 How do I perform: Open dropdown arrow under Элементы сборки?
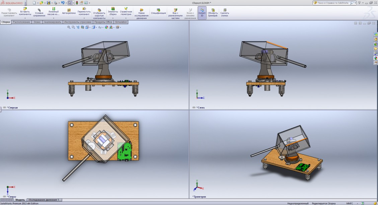[x=113, y=18]
